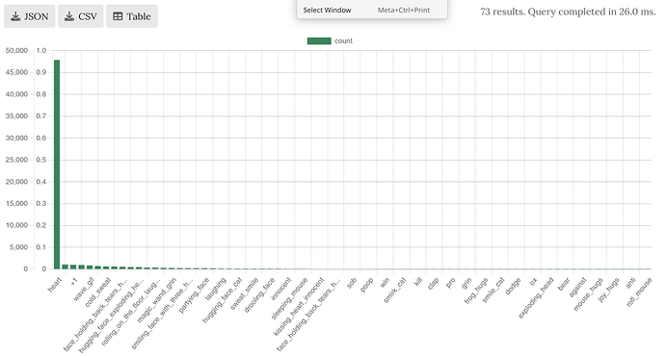The height and width of the screenshot is (356, 665).
Task: Click the table grid icon
Action: [118, 16]
